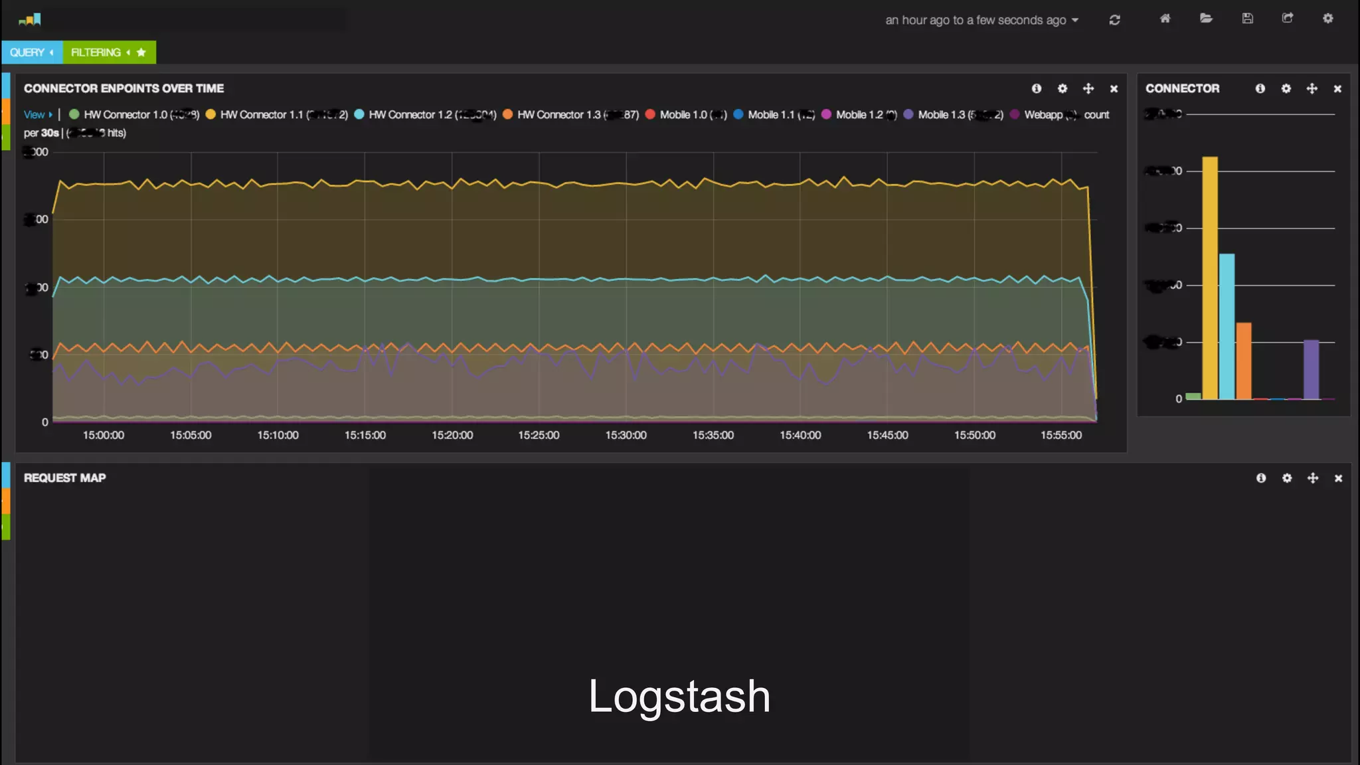The image size is (1360, 765).
Task: Click the Kibana logo icon
Action: pos(30,19)
